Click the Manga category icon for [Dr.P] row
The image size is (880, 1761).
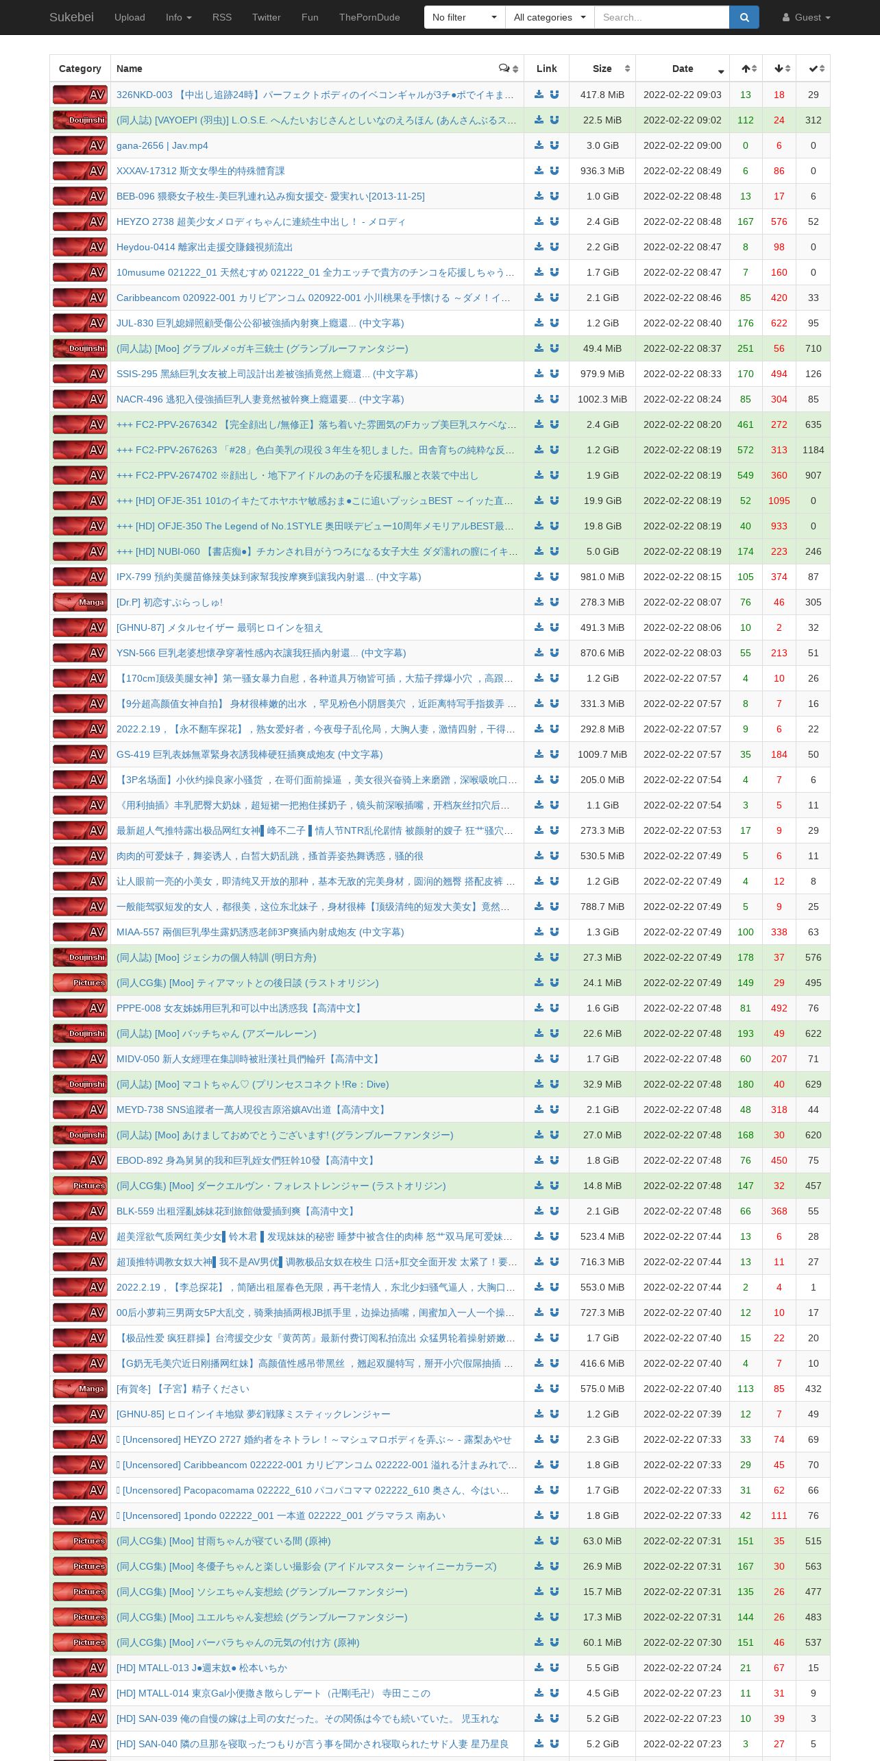[x=80, y=602]
